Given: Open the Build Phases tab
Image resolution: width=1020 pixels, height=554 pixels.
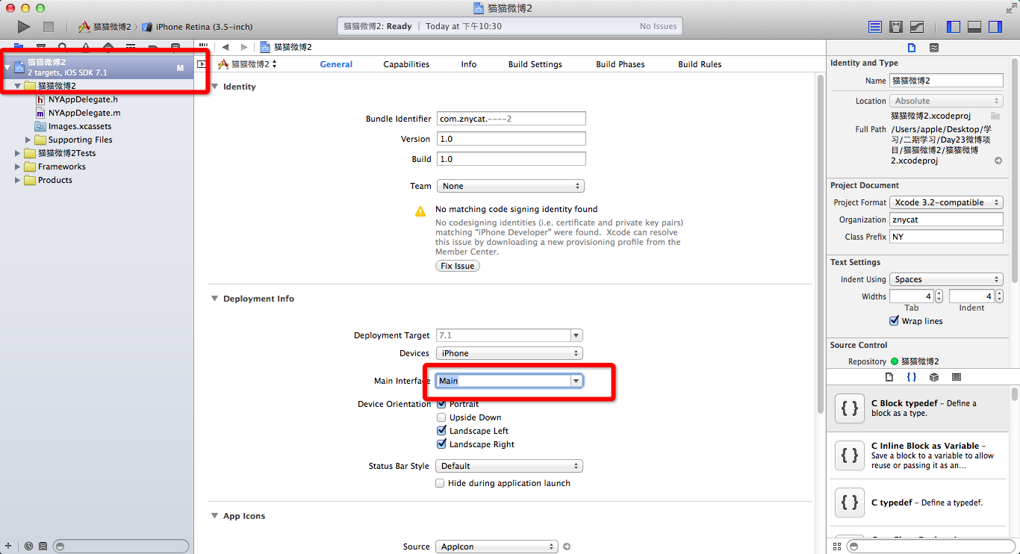Looking at the screenshot, I should coord(621,64).
